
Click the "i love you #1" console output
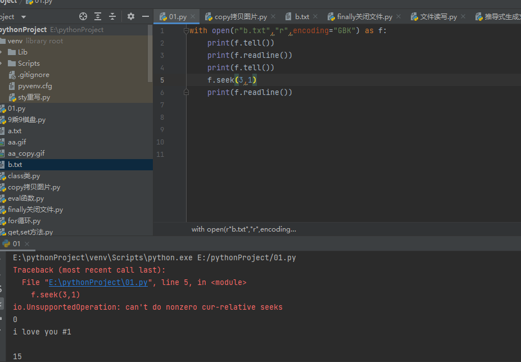[x=42, y=332]
